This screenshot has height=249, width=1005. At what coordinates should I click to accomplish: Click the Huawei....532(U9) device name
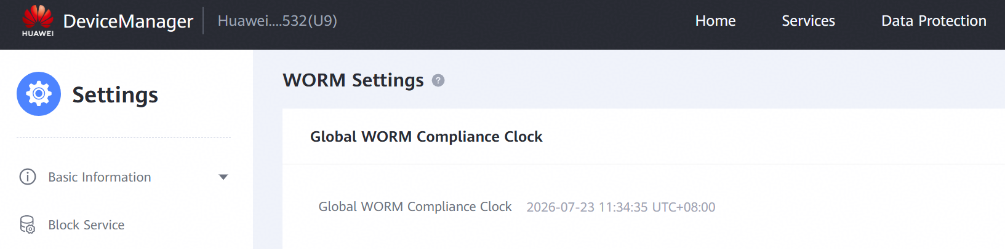pyautogui.click(x=278, y=21)
